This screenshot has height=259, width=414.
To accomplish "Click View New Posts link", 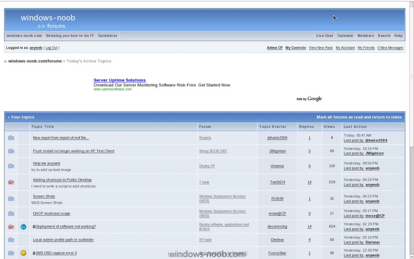I will coord(321,48).
